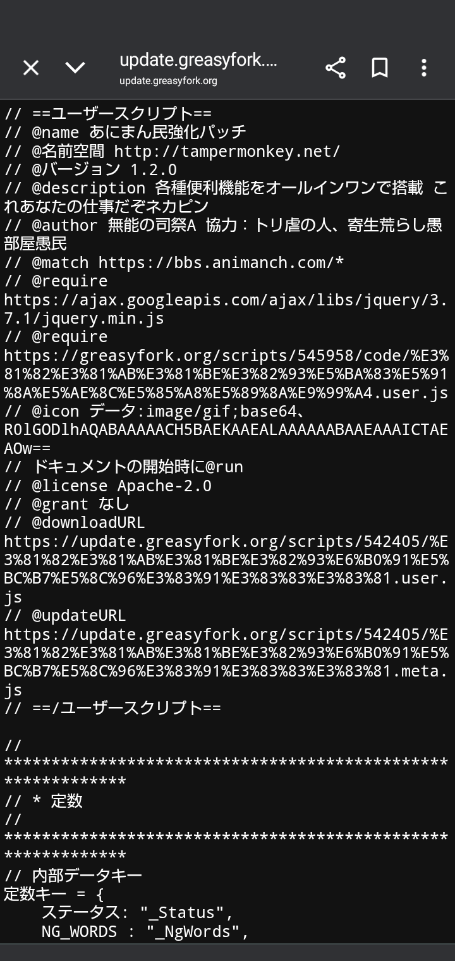Click the @バージョン 1.2.0 line

pyautogui.click(x=90, y=170)
